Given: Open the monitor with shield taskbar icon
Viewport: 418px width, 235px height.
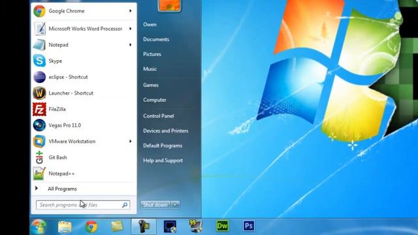Looking at the screenshot, I should pyautogui.click(x=170, y=227).
